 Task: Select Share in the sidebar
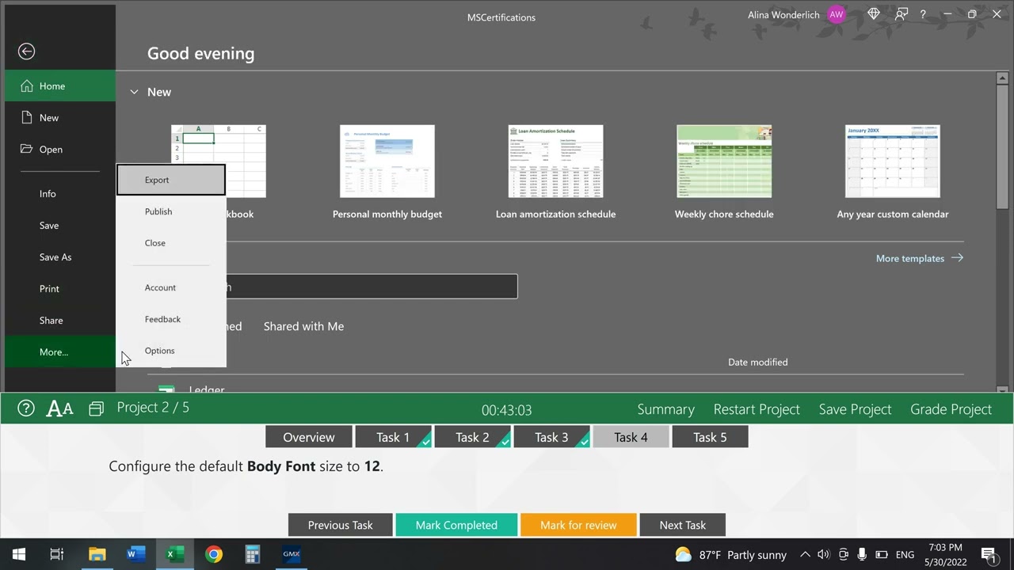point(60,320)
